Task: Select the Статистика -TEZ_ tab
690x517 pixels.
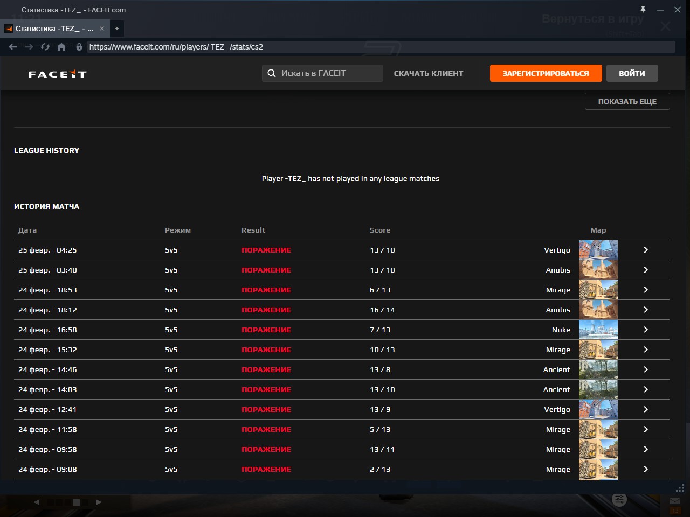Action: point(54,29)
